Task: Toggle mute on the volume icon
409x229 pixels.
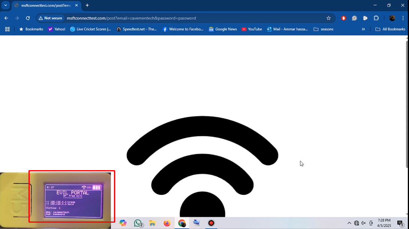Action: pos(363,223)
